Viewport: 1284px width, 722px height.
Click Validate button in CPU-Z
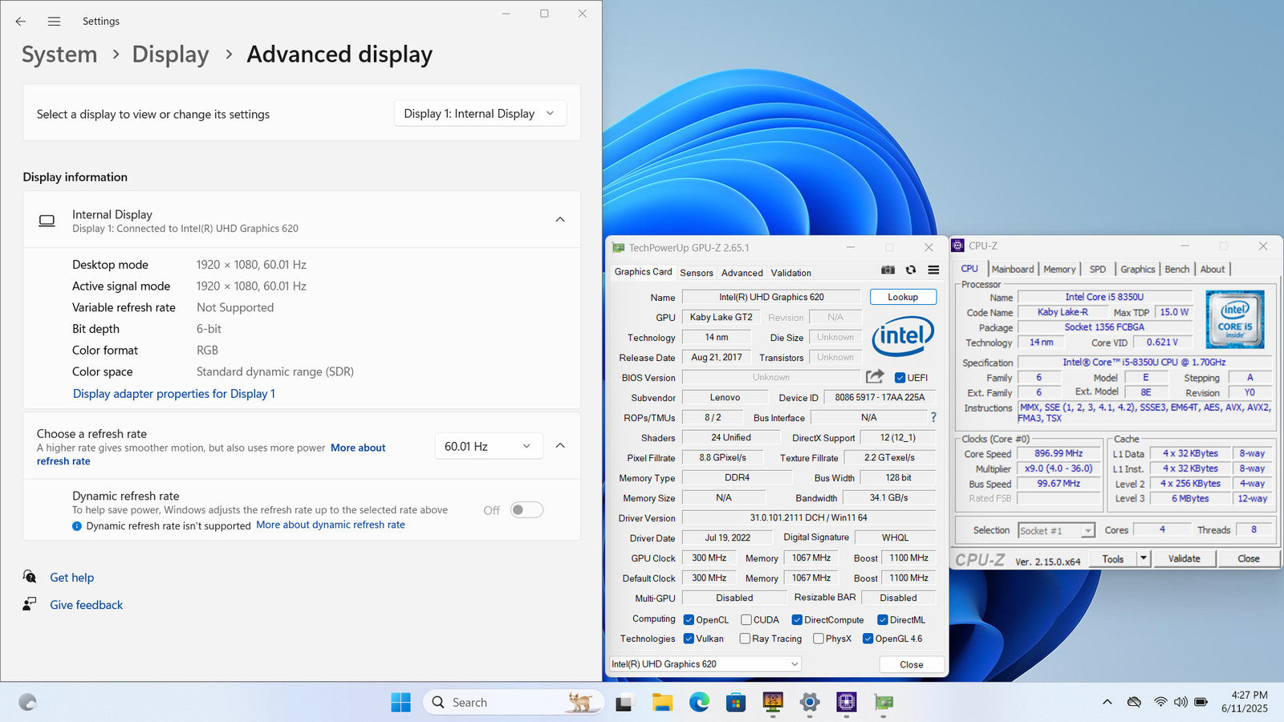coord(1184,558)
